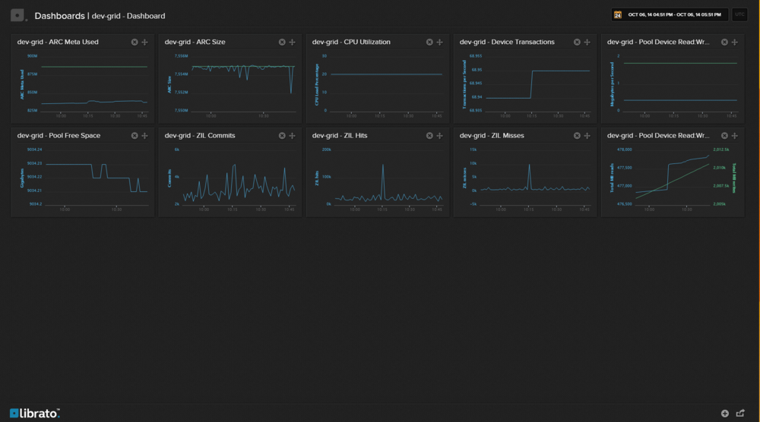Add a new item with bottom plus-circle icon

click(724, 414)
